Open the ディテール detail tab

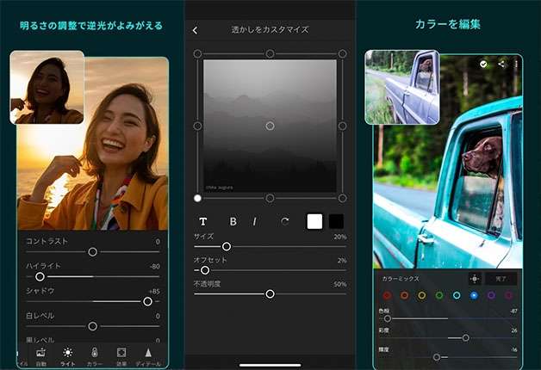coord(148,356)
